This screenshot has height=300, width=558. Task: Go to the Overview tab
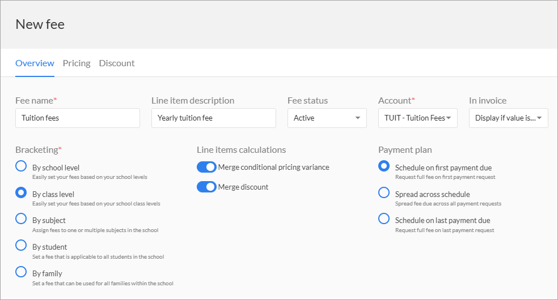[35, 63]
